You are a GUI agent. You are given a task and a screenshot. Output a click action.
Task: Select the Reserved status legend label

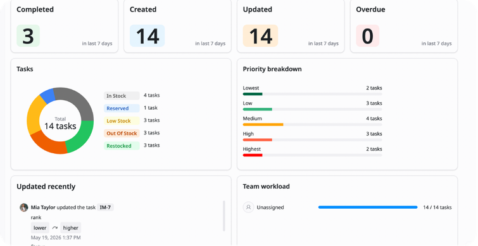(x=122, y=108)
